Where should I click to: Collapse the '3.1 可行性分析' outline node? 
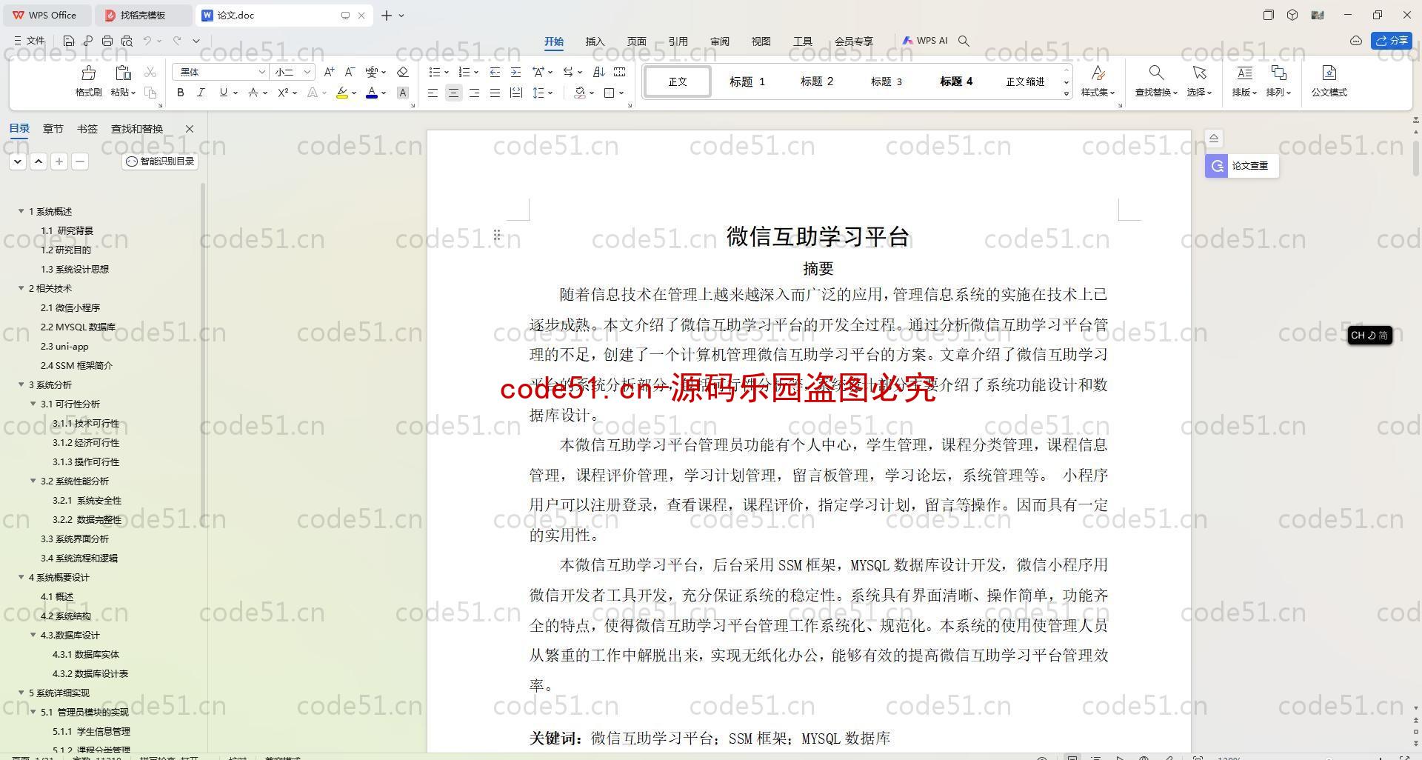[x=33, y=404]
